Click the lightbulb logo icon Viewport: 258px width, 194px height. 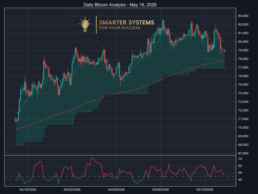point(85,25)
